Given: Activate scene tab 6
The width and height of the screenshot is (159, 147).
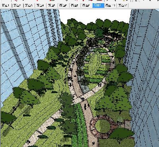Looking at the screenshot, I should click(63, 6).
